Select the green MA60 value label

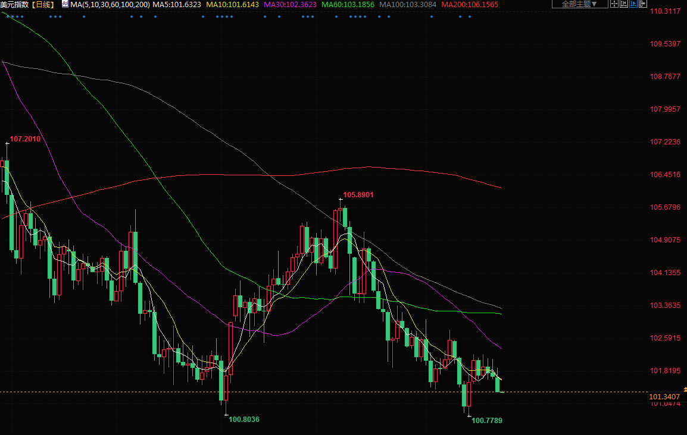tap(348, 5)
